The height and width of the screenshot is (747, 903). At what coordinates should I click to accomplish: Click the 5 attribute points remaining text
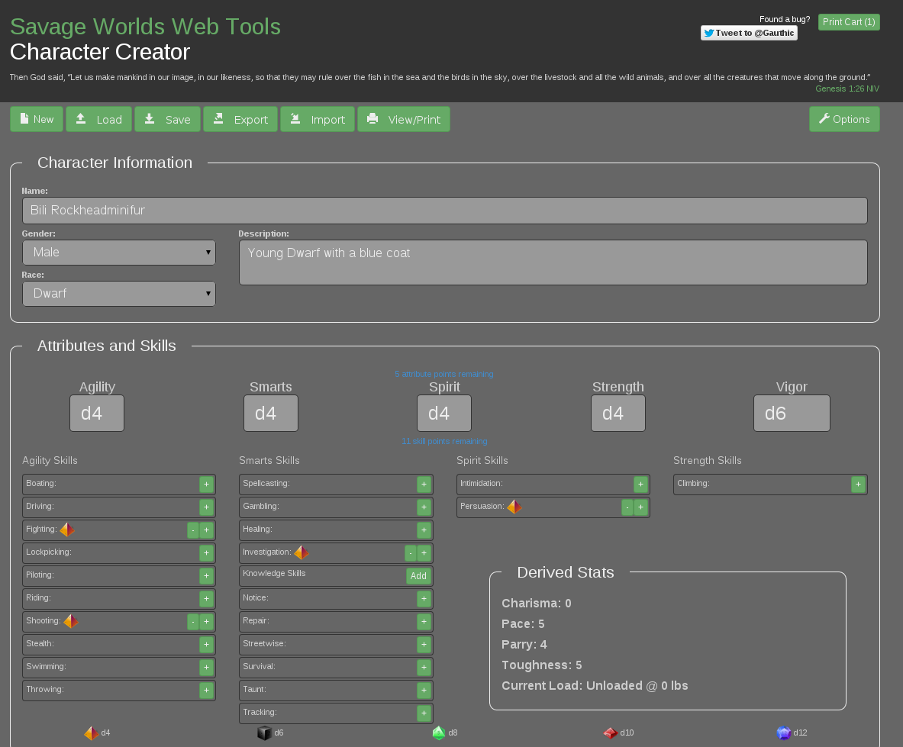[x=444, y=374]
